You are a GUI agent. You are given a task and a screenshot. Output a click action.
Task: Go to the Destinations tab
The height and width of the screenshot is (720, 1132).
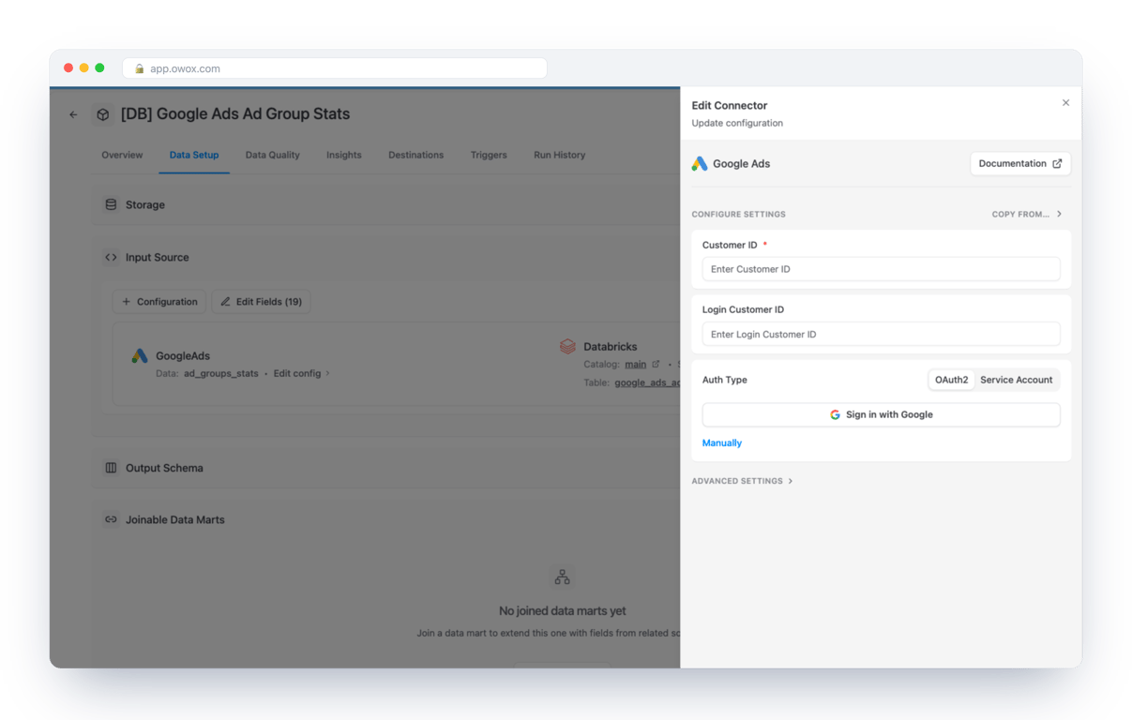pyautogui.click(x=416, y=155)
